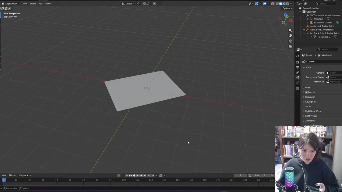Open the Tool properties tab

(298, 56)
